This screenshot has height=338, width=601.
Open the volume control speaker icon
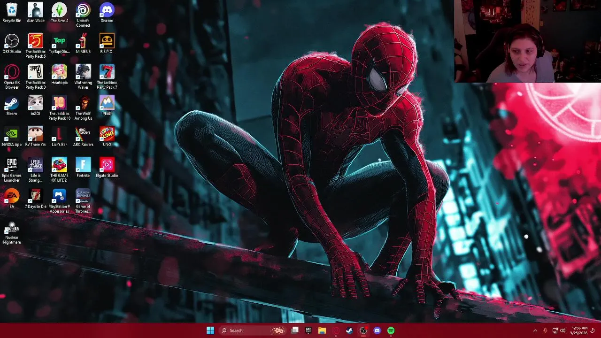[x=562, y=330]
